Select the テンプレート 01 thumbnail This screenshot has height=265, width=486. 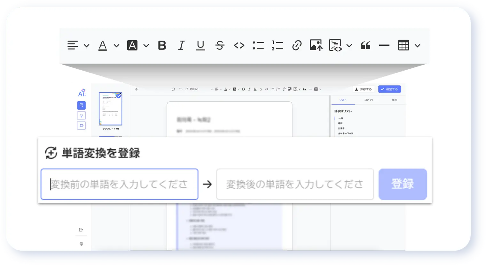click(110, 109)
